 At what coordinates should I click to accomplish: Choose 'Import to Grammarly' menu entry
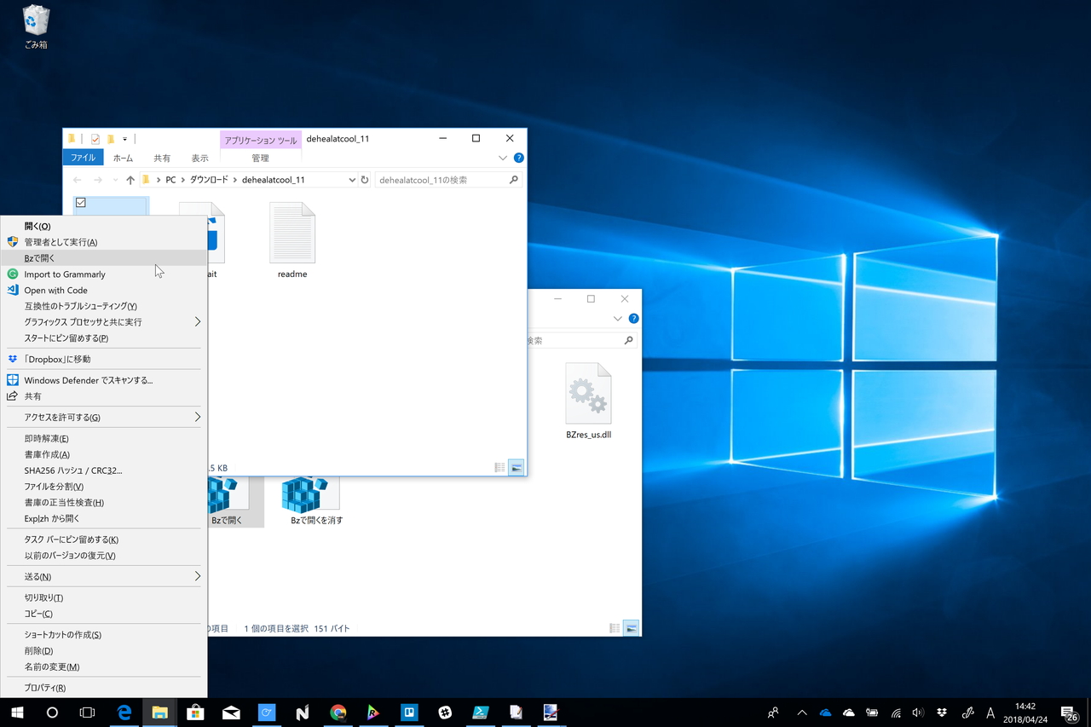(104, 274)
